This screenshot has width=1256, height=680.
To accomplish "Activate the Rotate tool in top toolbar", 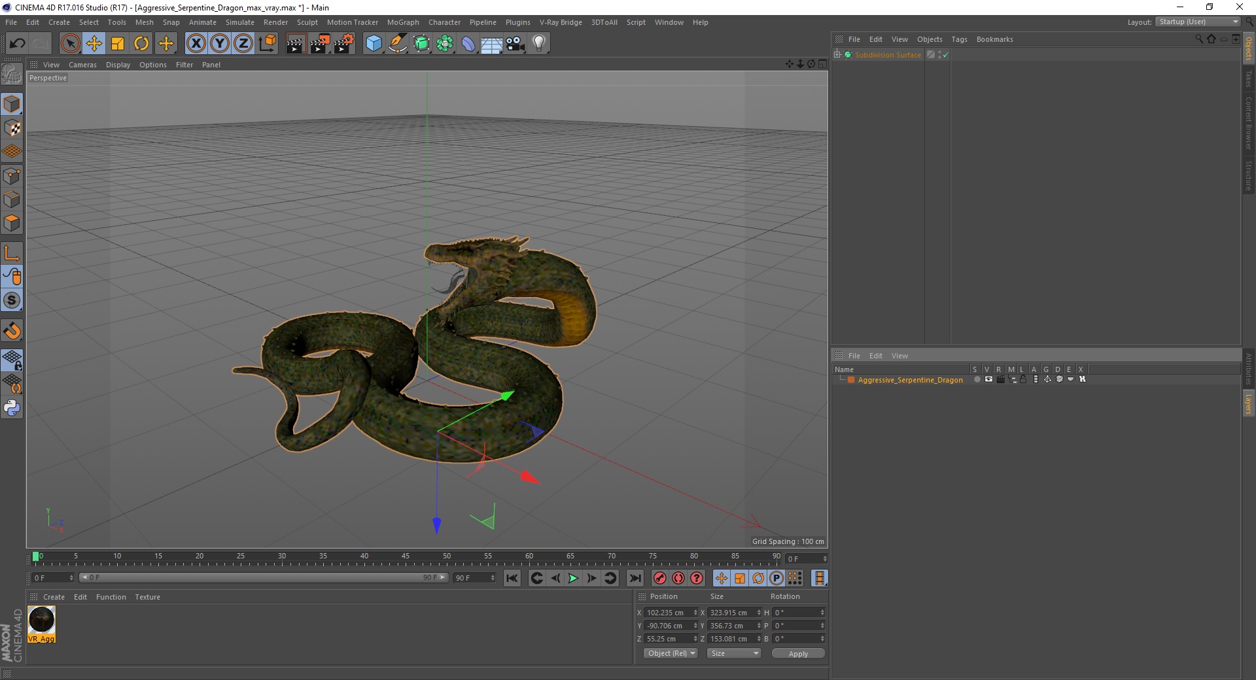I will point(141,44).
